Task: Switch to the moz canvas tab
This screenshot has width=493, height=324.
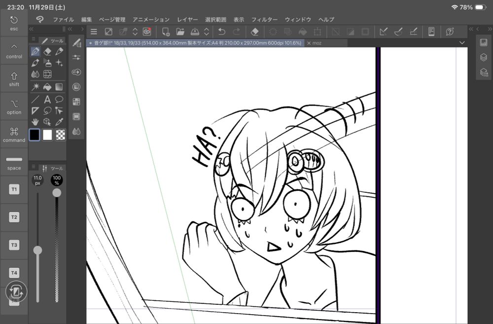Action: pos(327,43)
